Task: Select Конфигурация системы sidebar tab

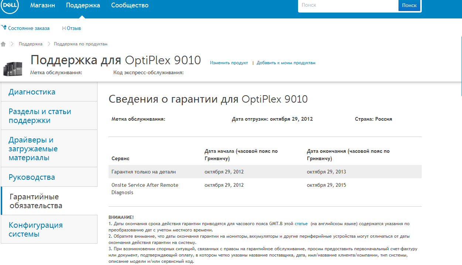Action: [49, 230]
